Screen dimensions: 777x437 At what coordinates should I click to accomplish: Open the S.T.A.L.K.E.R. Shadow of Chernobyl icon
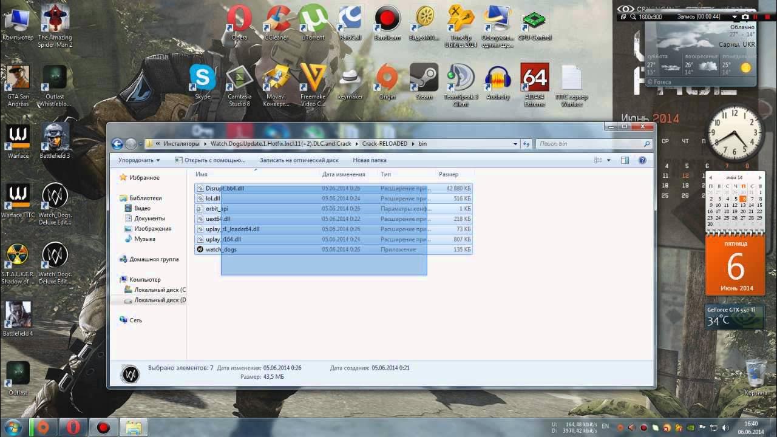pos(18,263)
